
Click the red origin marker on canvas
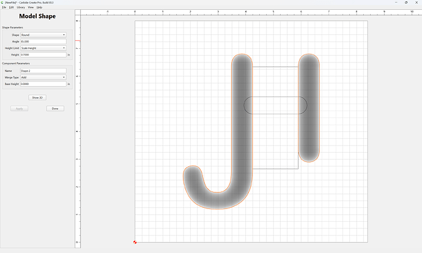(x=135, y=242)
